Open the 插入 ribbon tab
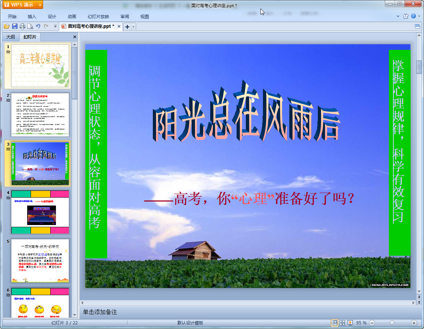Image resolution: width=424 pixels, height=329 pixels. click(x=32, y=16)
